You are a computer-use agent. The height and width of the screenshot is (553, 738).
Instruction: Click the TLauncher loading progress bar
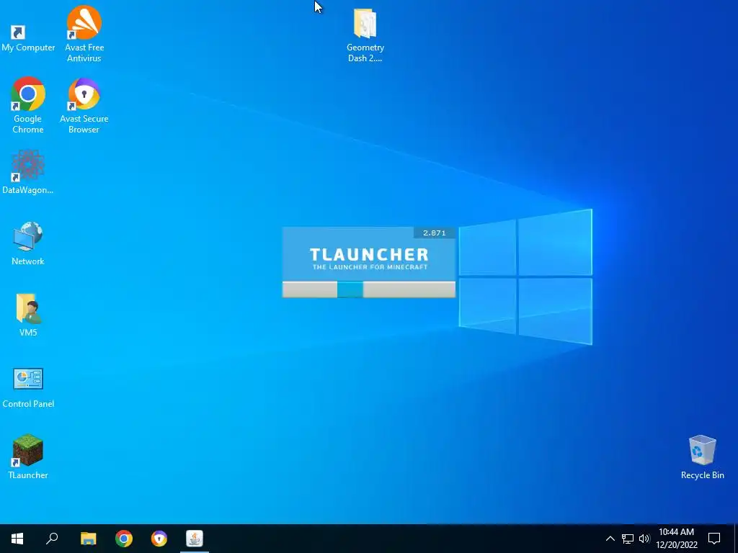click(x=368, y=289)
